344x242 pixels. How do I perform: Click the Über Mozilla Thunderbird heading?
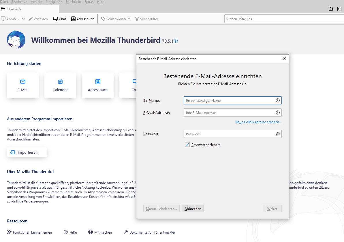tap(30, 172)
